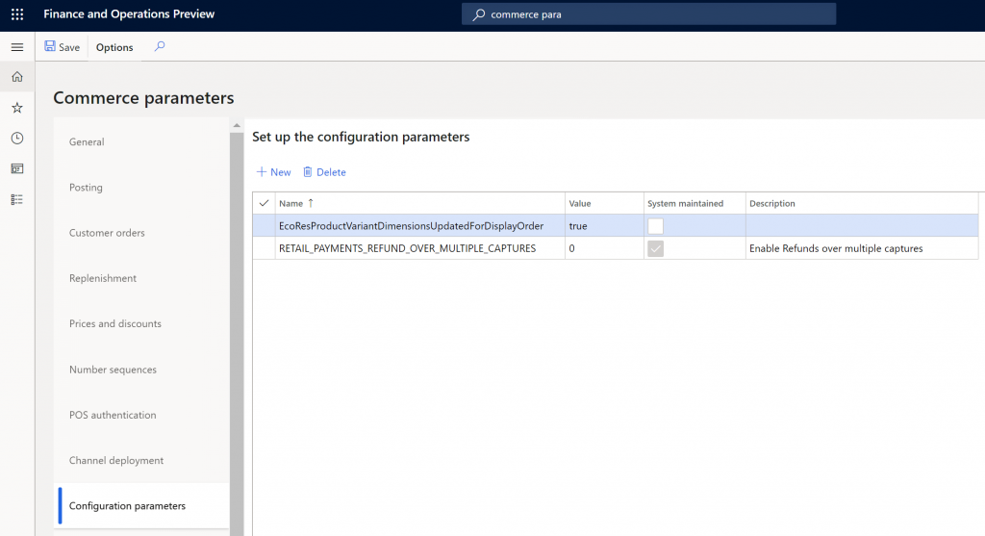Open Favorites star icon
The width and height of the screenshot is (985, 536).
[x=17, y=108]
